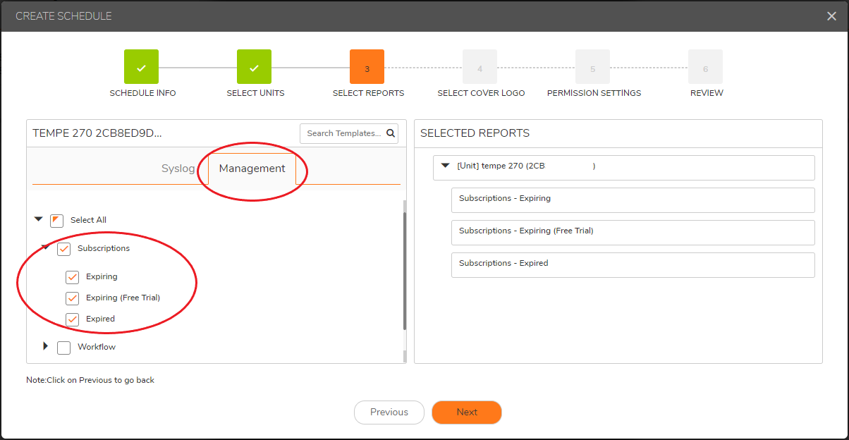This screenshot has height=440, width=849.
Task: Collapse the [Unit] tempe 270 group
Action: [445, 166]
